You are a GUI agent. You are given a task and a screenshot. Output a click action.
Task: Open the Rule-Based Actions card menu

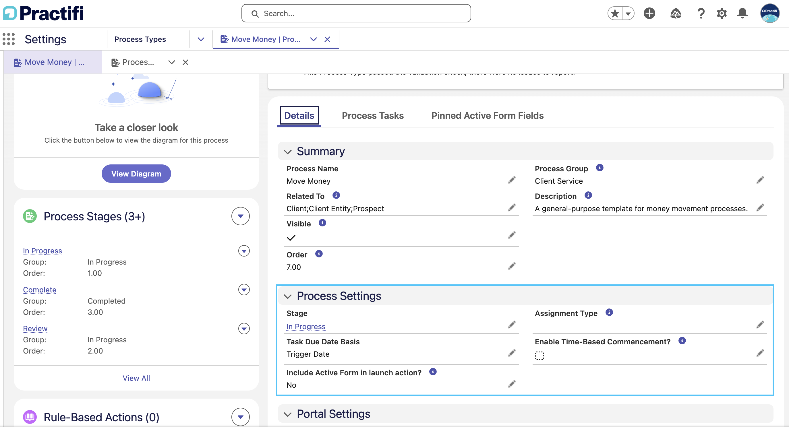pos(240,417)
